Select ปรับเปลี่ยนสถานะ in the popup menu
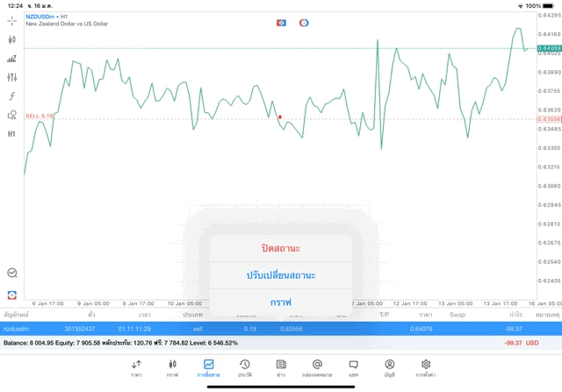Viewport: 562px width, 392px height. (x=281, y=275)
